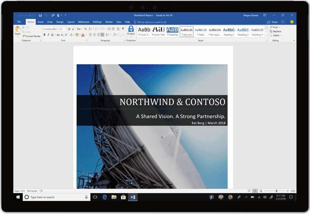310x214 pixels.
Task: Open Microsoft Edge from taskbar
Action: [105, 197]
